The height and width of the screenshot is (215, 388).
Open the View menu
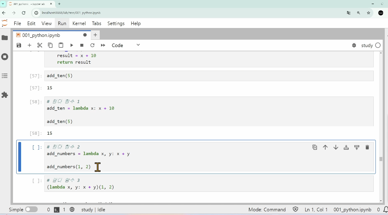[x=47, y=24]
